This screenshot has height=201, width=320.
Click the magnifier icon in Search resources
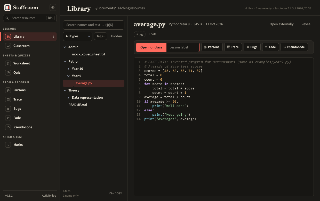click(7, 18)
